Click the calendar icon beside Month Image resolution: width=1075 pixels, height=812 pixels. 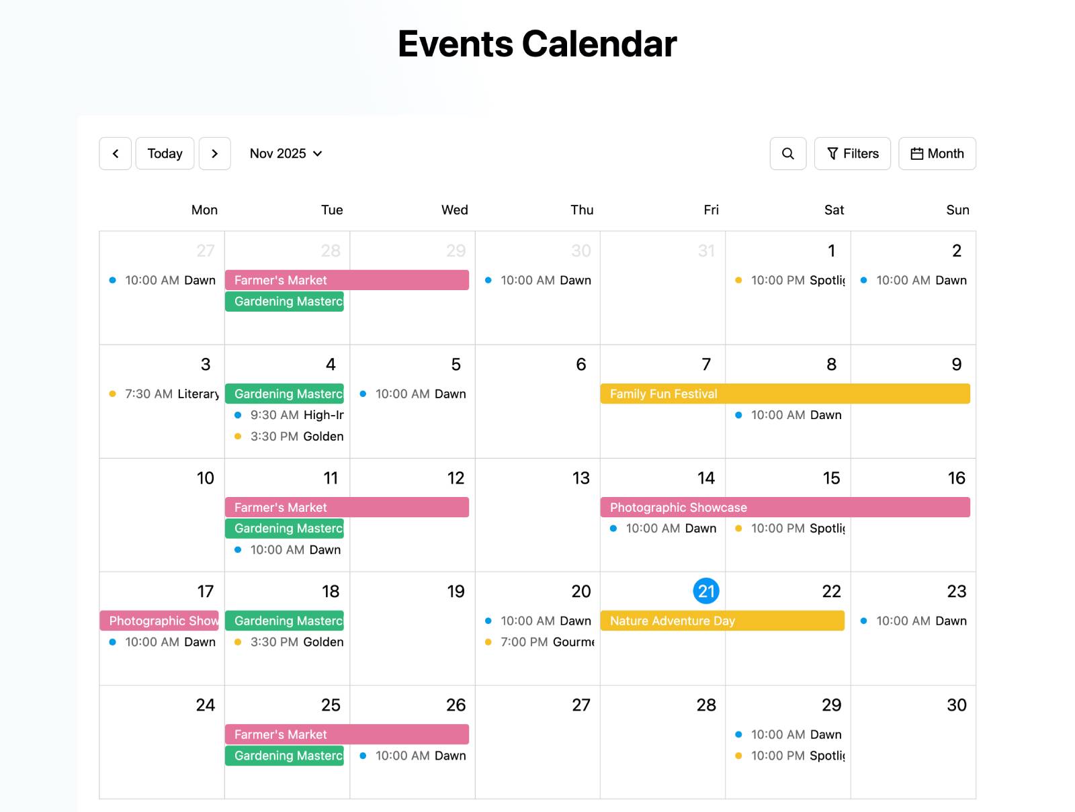tap(916, 153)
